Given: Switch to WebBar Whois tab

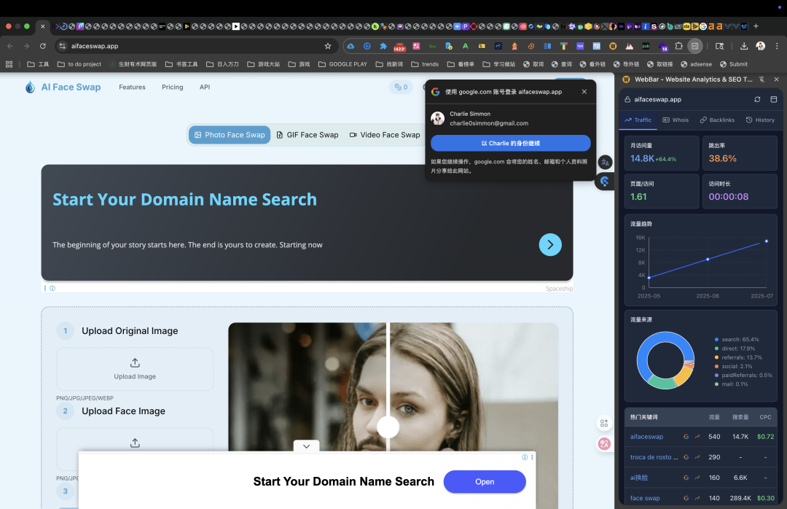Looking at the screenshot, I should [x=676, y=120].
